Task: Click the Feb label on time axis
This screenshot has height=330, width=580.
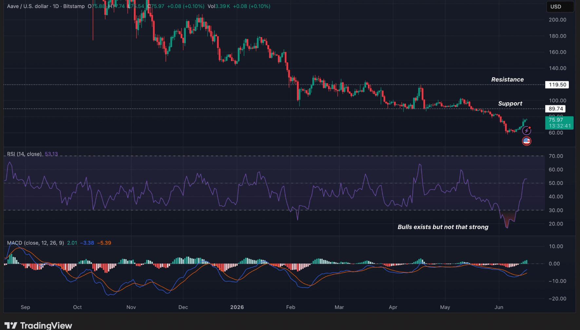Action: 291,307
